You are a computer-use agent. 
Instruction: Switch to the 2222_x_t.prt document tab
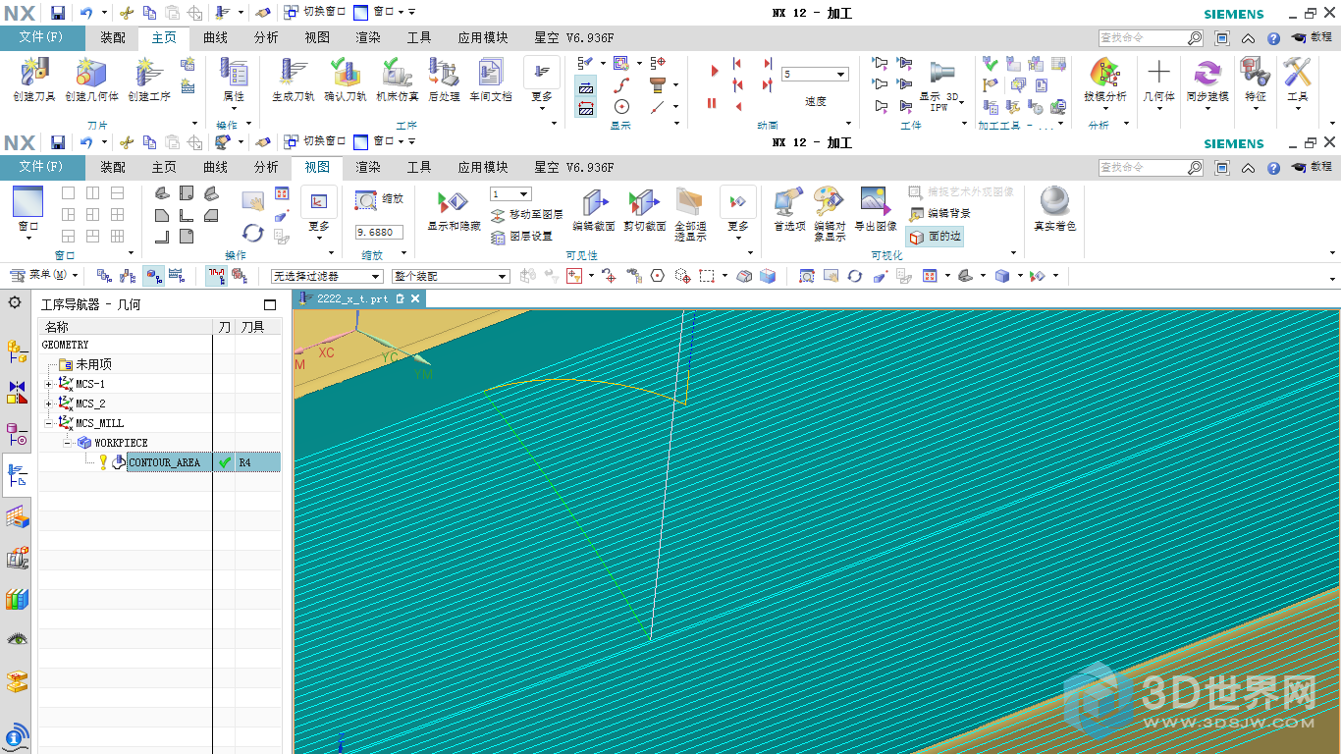tap(351, 298)
